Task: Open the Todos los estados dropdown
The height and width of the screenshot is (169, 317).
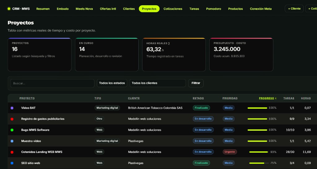Action: 112,83
